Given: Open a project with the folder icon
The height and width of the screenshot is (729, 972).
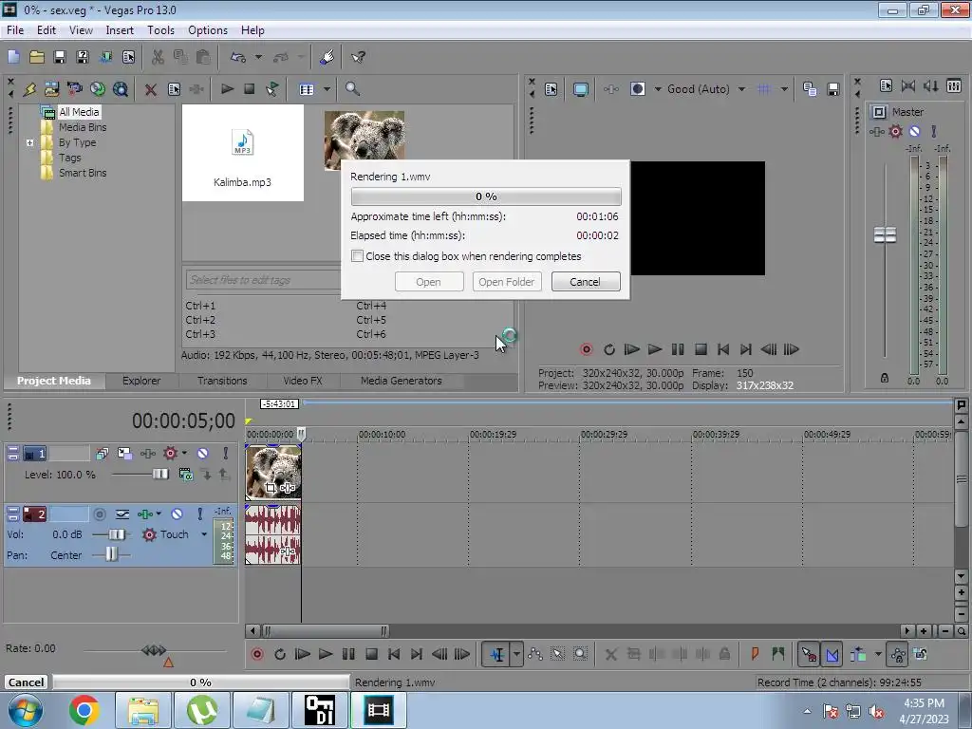Looking at the screenshot, I should [x=37, y=57].
